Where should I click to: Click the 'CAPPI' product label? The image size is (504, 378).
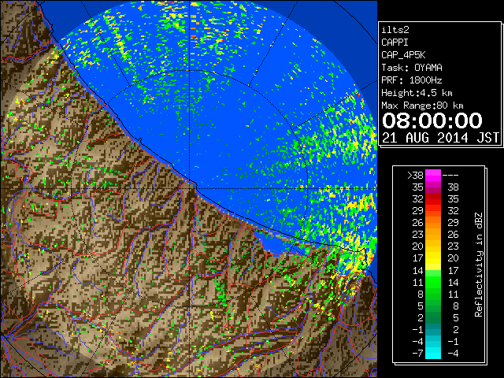395,43
